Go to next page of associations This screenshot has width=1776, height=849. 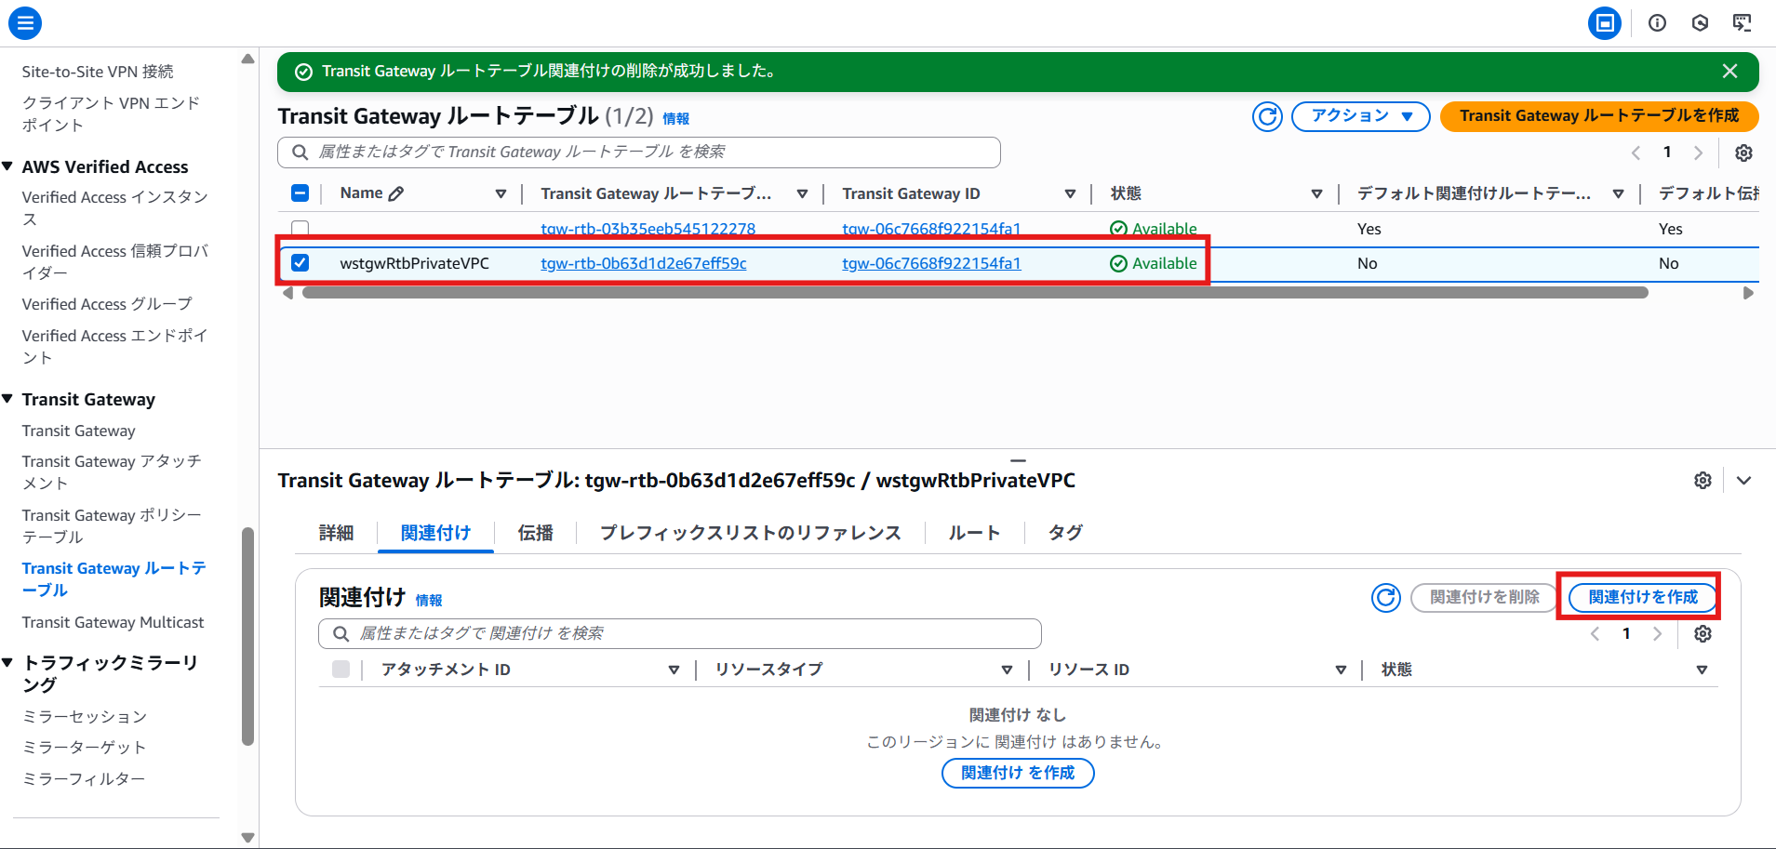click(x=1657, y=634)
